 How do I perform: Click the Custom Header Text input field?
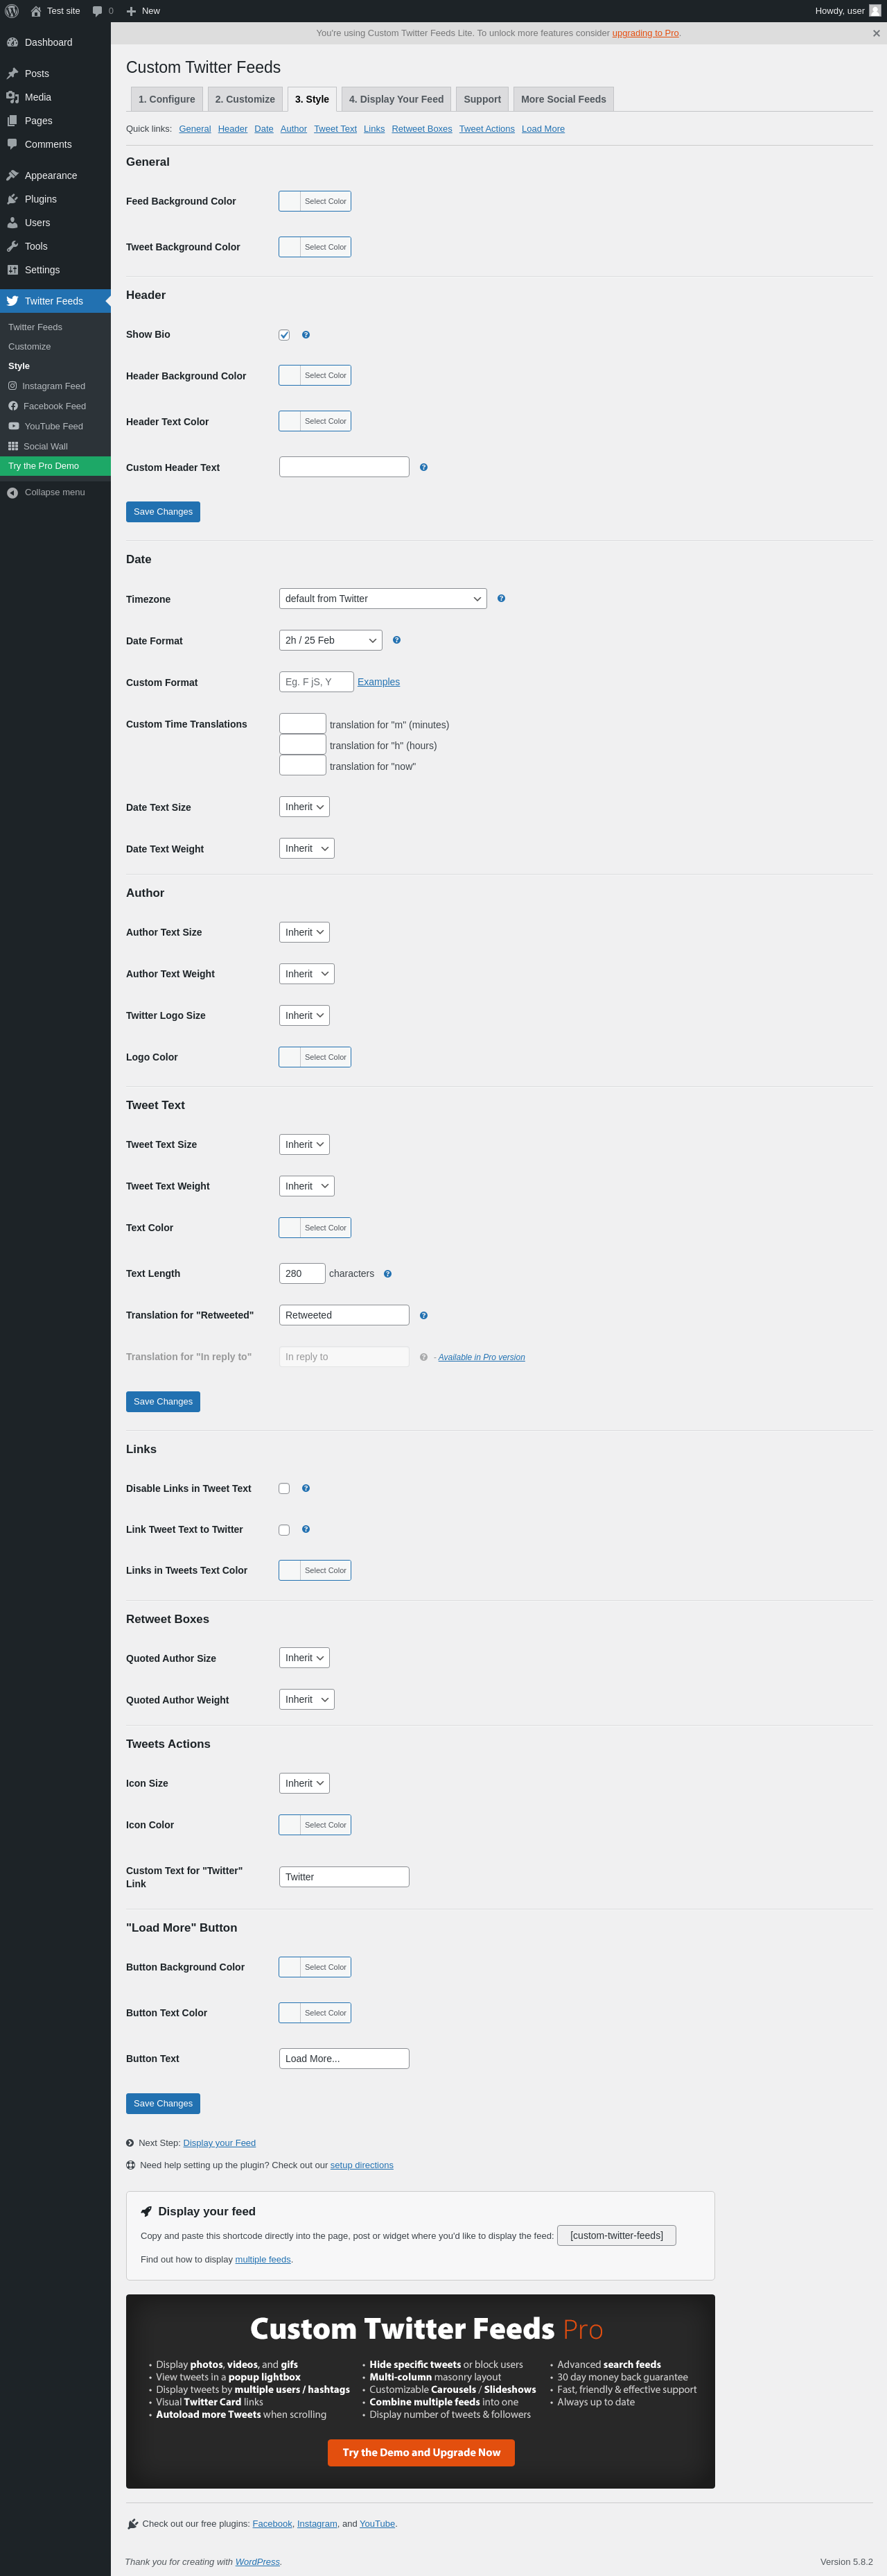pyautogui.click(x=344, y=467)
